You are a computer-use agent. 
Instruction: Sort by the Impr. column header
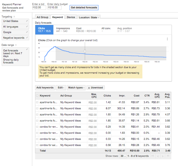point(122,96)
